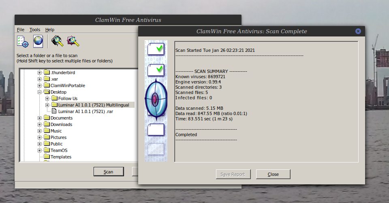Expand the Follow Us folder node
The image size is (389, 203).
point(47,98)
